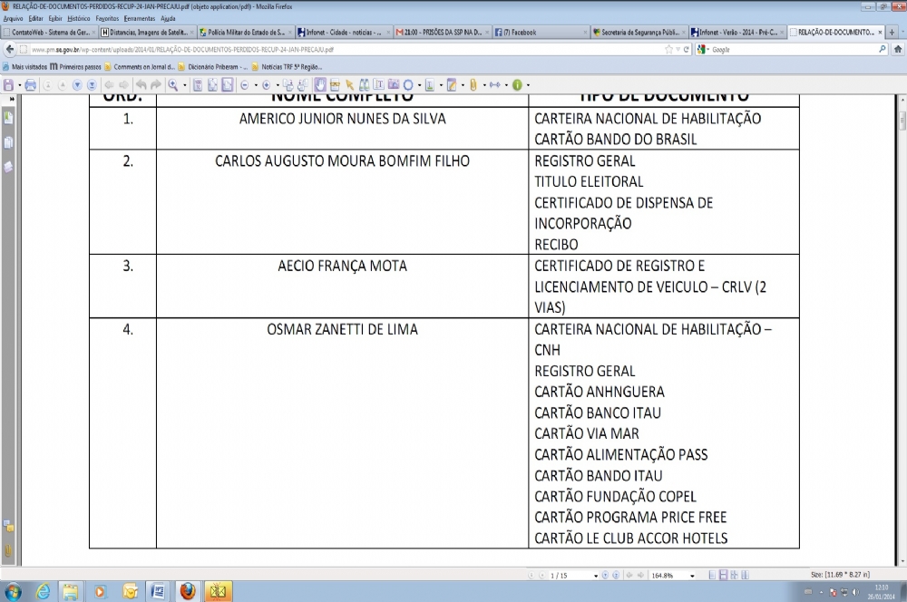
Task: Click the save PDF disk icon
Action: coord(9,85)
